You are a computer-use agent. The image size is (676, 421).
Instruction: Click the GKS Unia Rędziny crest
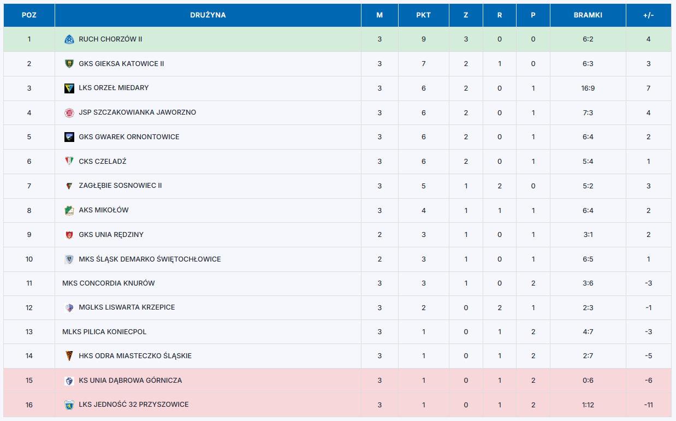(69, 235)
